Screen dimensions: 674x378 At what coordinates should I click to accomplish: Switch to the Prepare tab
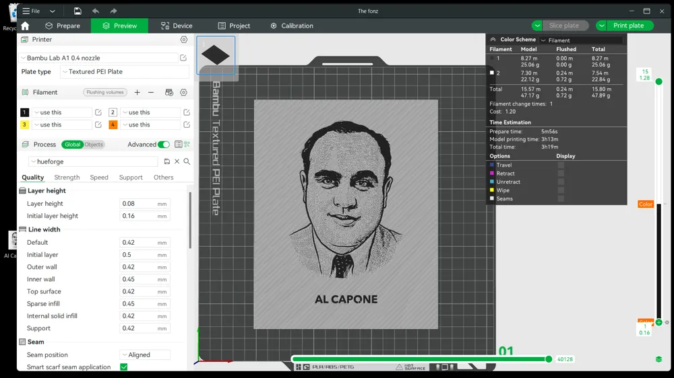tap(63, 26)
